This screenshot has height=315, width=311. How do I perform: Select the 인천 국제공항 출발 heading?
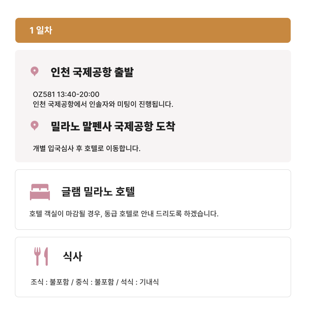pyautogui.click(x=92, y=72)
